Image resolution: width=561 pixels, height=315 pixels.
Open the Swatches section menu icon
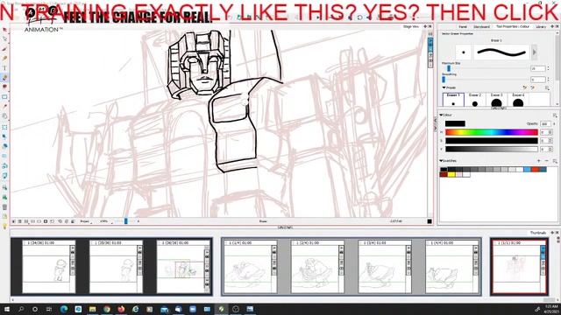(x=555, y=161)
